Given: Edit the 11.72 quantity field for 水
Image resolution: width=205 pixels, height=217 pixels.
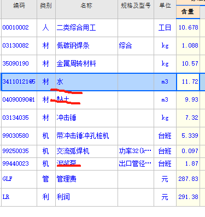Looking at the screenshot, I should click(x=188, y=81).
